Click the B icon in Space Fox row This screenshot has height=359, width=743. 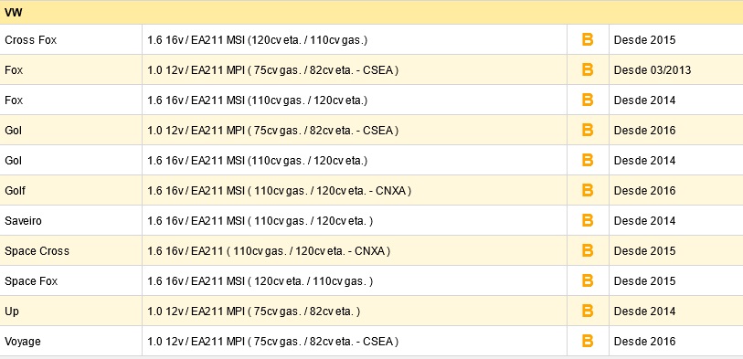coord(587,280)
